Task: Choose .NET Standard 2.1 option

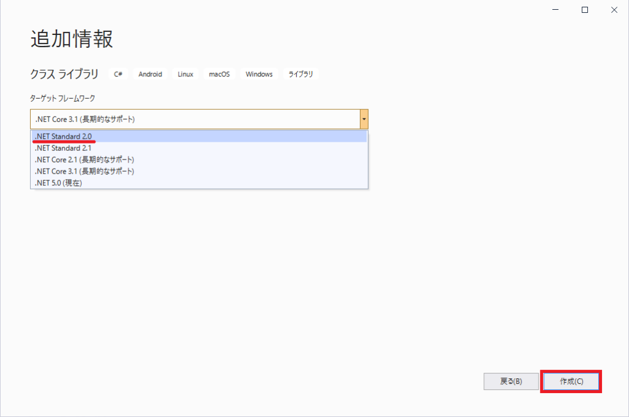Action: [199, 148]
